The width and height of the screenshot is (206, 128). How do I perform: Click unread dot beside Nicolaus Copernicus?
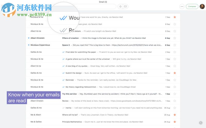pyautogui.click(x=29, y=45)
